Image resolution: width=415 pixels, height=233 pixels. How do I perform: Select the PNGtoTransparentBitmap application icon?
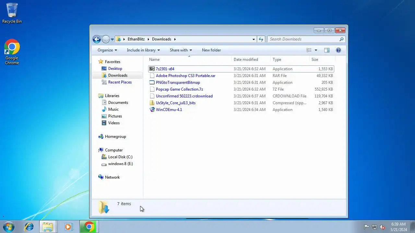pos(152,83)
